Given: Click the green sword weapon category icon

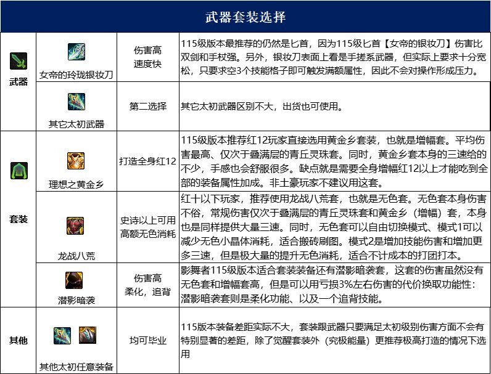Looking at the screenshot, I should [x=18, y=61].
